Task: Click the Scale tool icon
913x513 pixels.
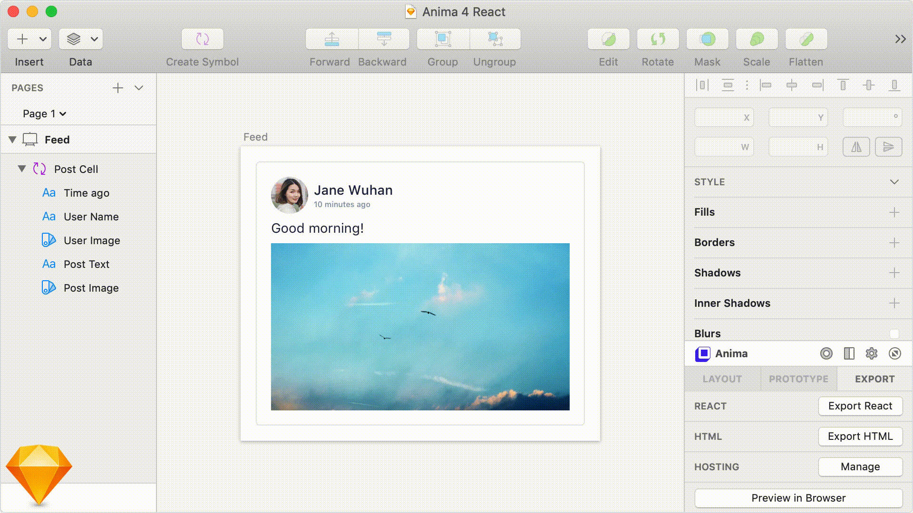Action: click(x=757, y=39)
